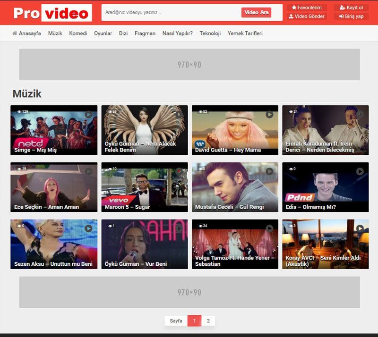Click the Mustafa Ceceli – Gül Rengi title

coord(230,207)
